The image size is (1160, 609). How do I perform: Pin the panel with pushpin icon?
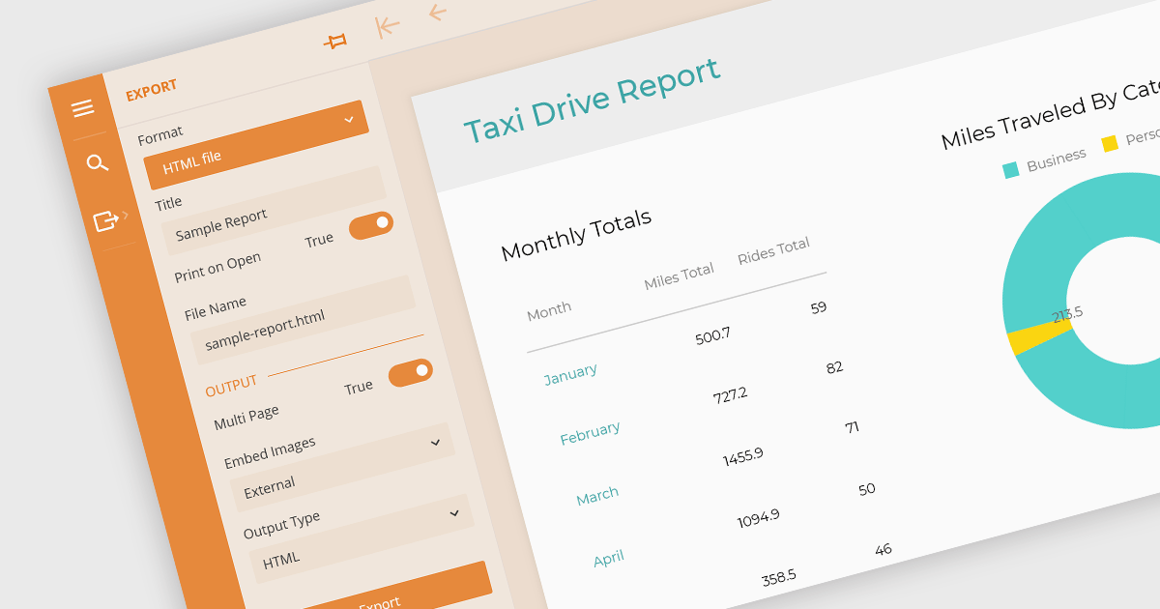335,42
